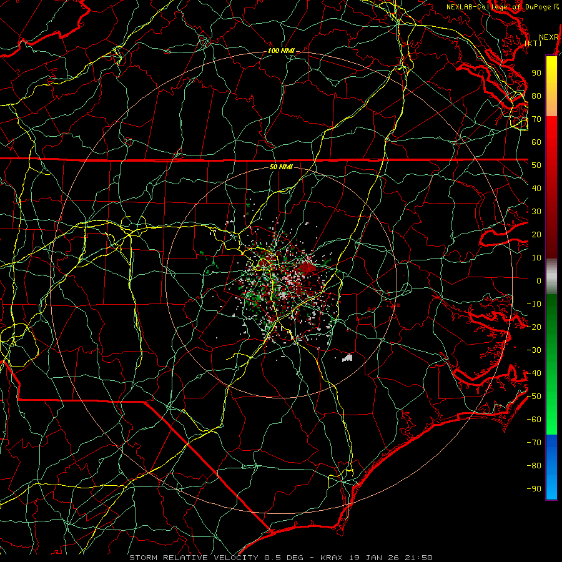Screen dimensions: 562x562
Task: Click the positive 60 scale label
Action: [x=536, y=142]
